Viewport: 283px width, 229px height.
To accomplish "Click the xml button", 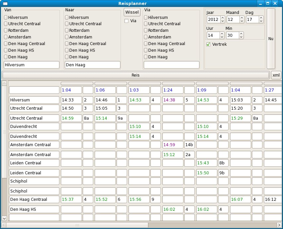I will point(276,75).
